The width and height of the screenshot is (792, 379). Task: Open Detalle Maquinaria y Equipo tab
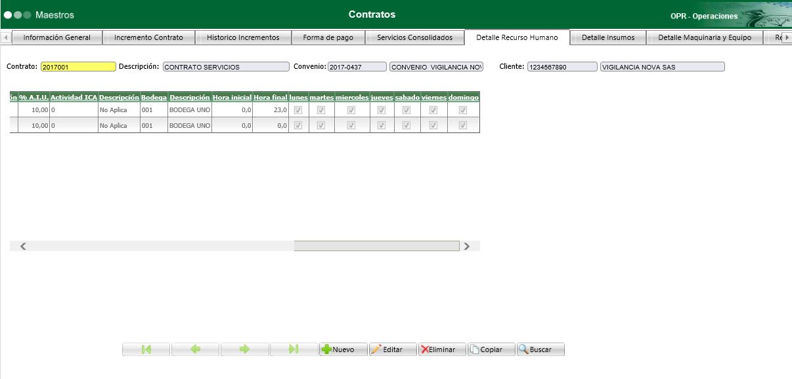pyautogui.click(x=705, y=37)
